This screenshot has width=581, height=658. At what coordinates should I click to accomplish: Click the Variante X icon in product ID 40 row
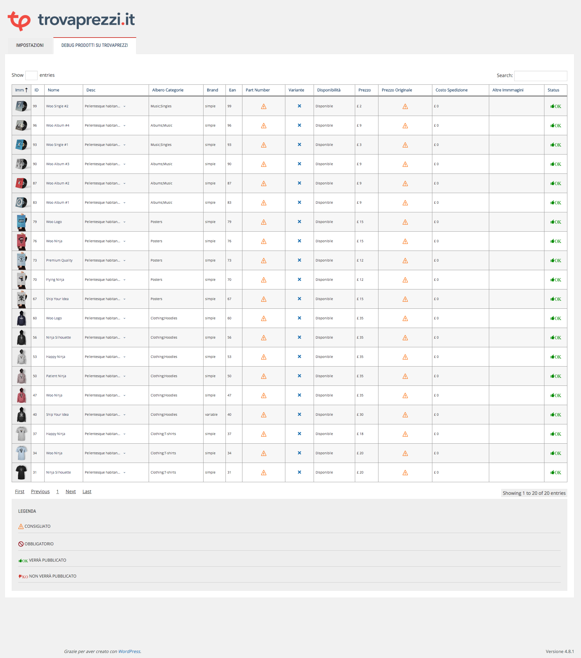click(299, 414)
